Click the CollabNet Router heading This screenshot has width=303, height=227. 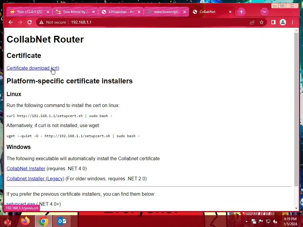click(x=45, y=39)
